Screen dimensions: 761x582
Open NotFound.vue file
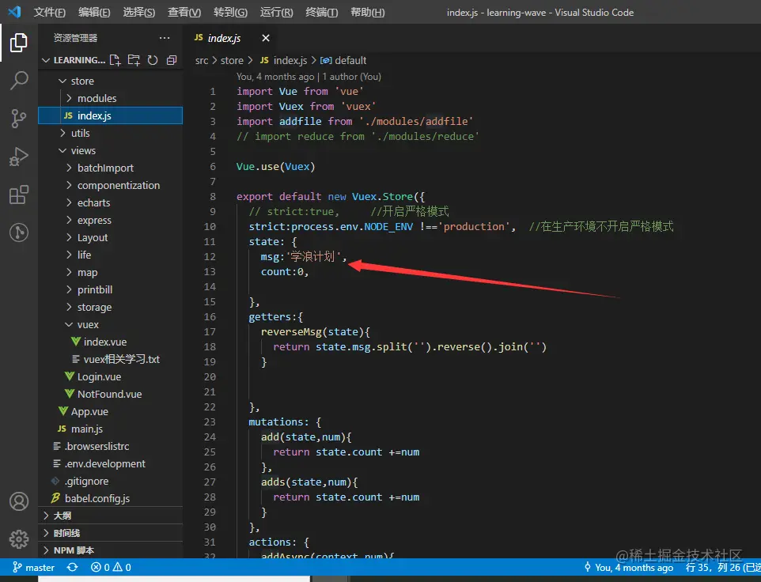click(110, 395)
